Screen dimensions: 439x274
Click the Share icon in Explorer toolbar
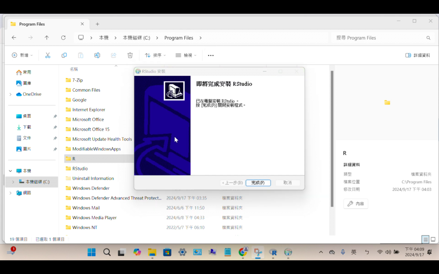(113, 55)
